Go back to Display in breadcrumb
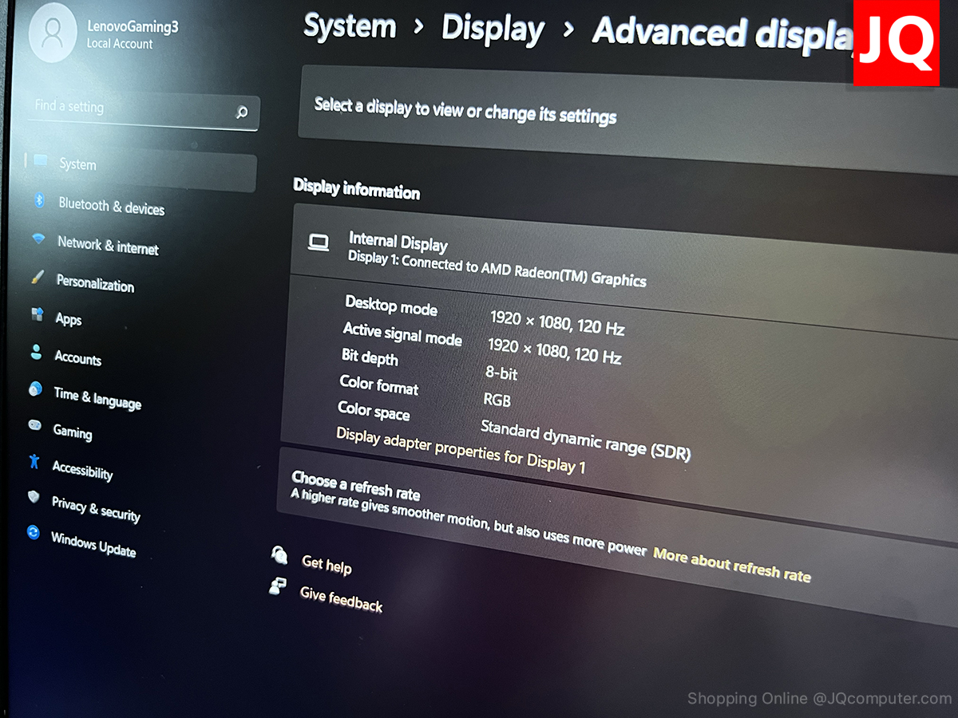 [x=493, y=29]
